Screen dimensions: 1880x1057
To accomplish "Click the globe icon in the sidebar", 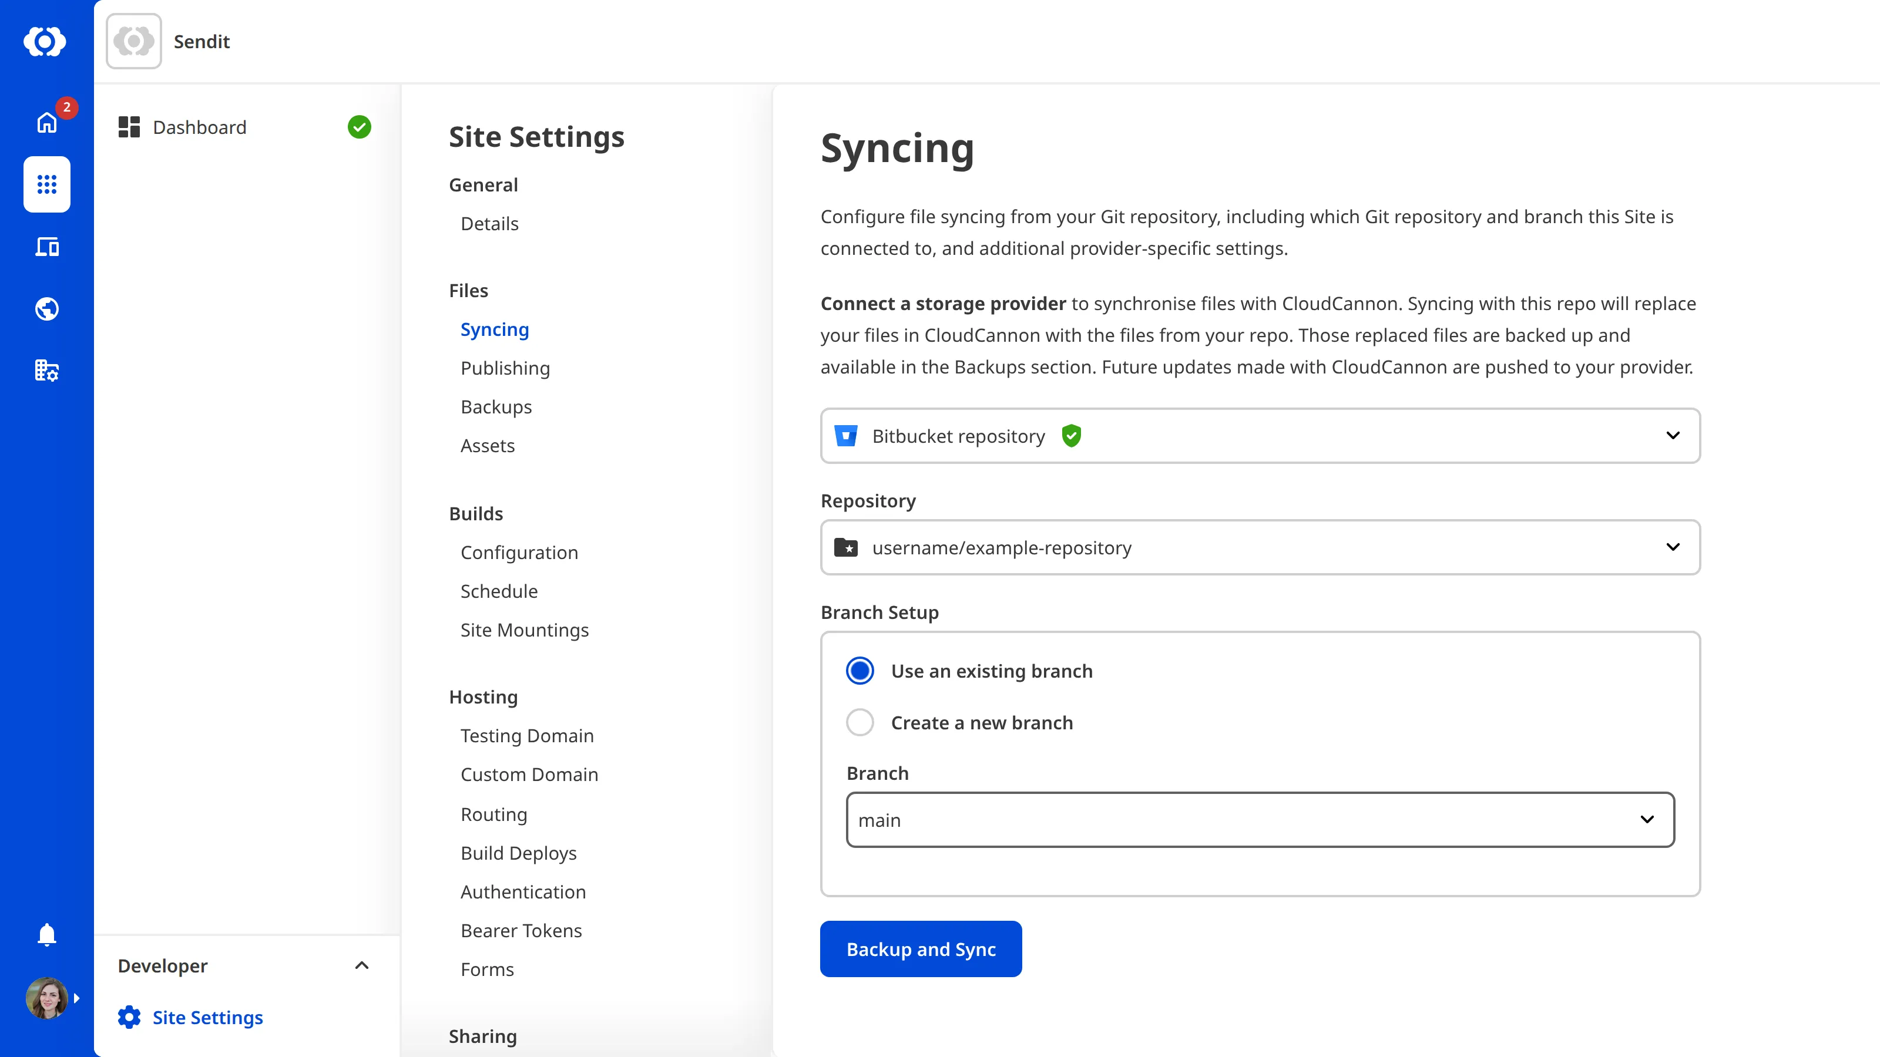I will (46, 308).
